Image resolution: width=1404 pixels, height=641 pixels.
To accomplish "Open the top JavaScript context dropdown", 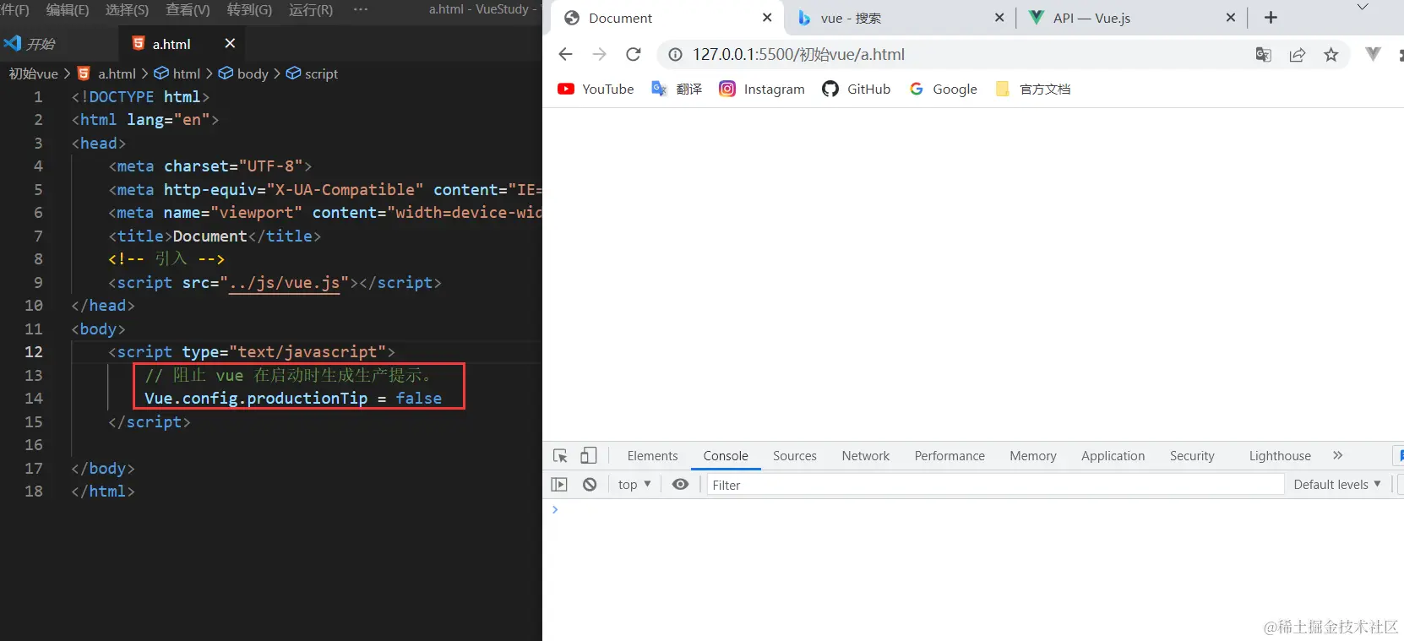I will 634,484.
